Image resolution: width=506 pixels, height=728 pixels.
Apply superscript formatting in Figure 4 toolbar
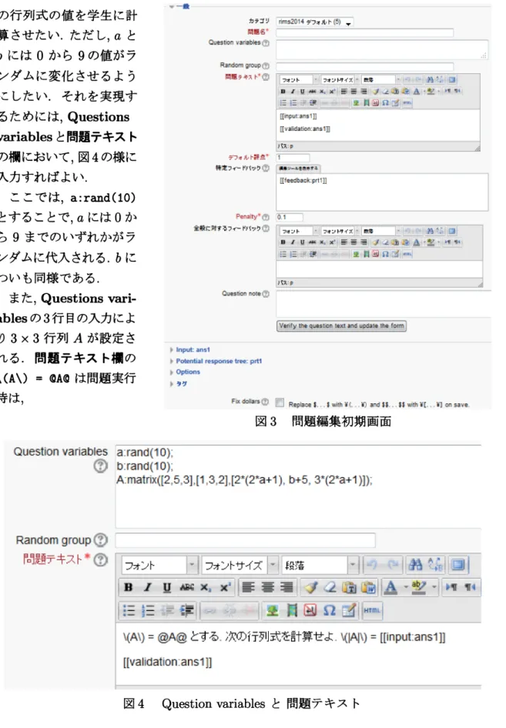[225, 587]
